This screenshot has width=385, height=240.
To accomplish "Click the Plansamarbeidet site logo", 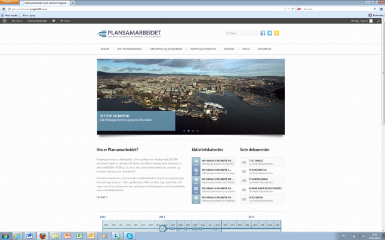I will (129, 33).
